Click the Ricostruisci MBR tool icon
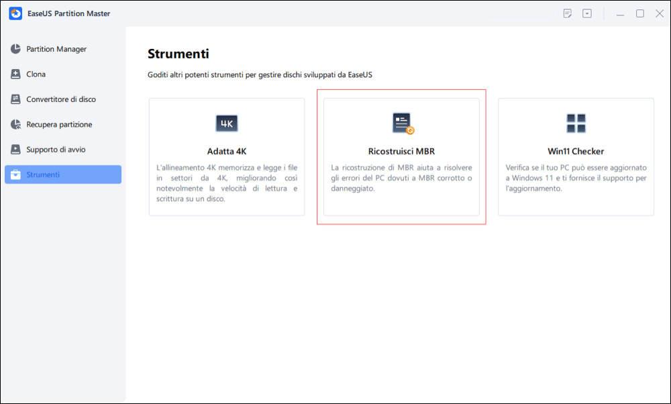 pyautogui.click(x=403, y=123)
